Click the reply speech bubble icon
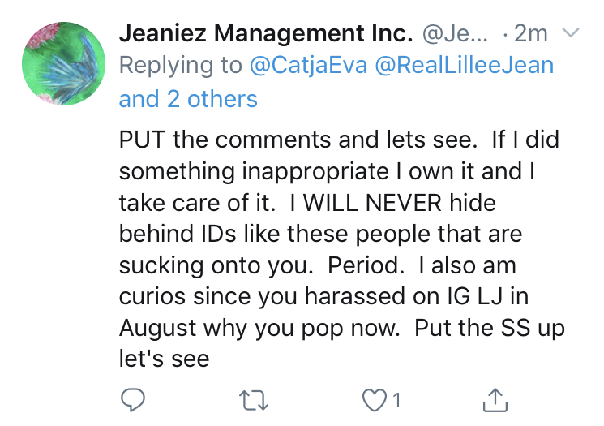The width and height of the screenshot is (604, 426). pyautogui.click(x=133, y=400)
